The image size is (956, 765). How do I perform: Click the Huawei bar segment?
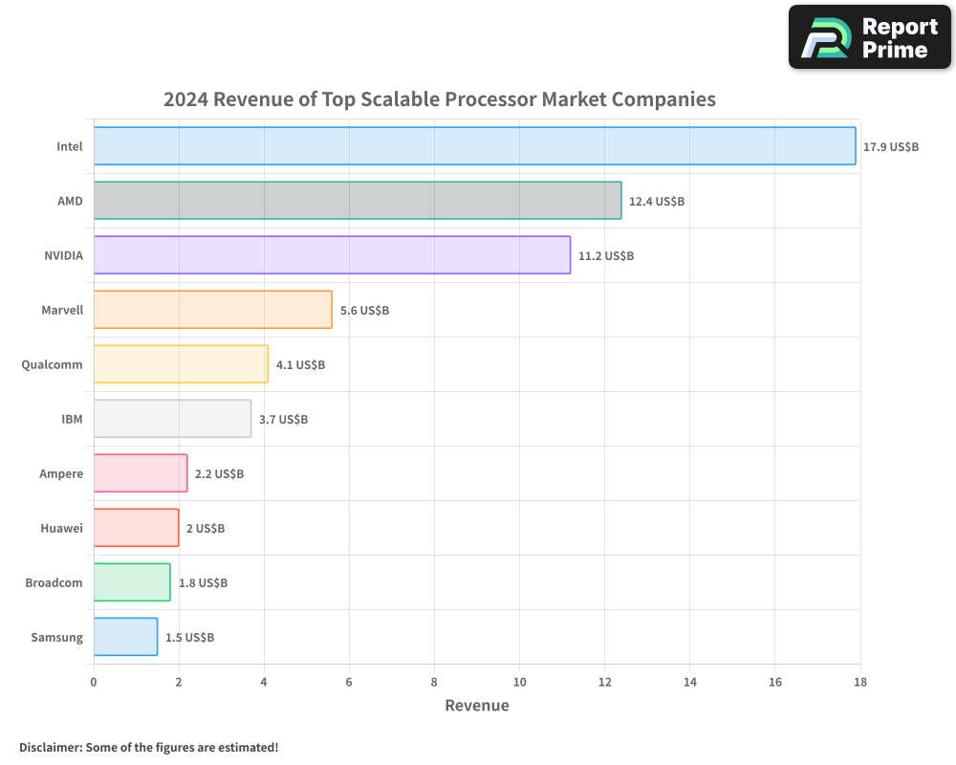point(134,528)
